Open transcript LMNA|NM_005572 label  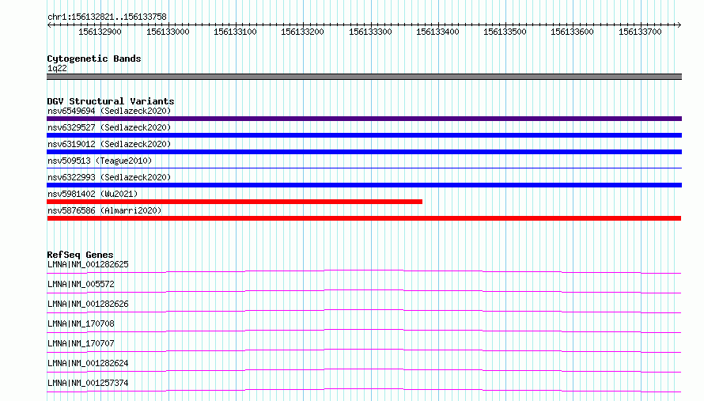point(81,284)
